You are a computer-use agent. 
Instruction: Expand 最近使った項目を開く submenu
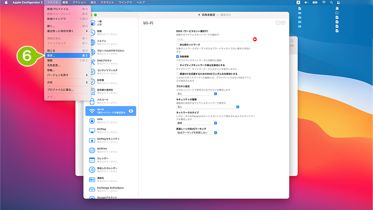pyautogui.click(x=67, y=31)
